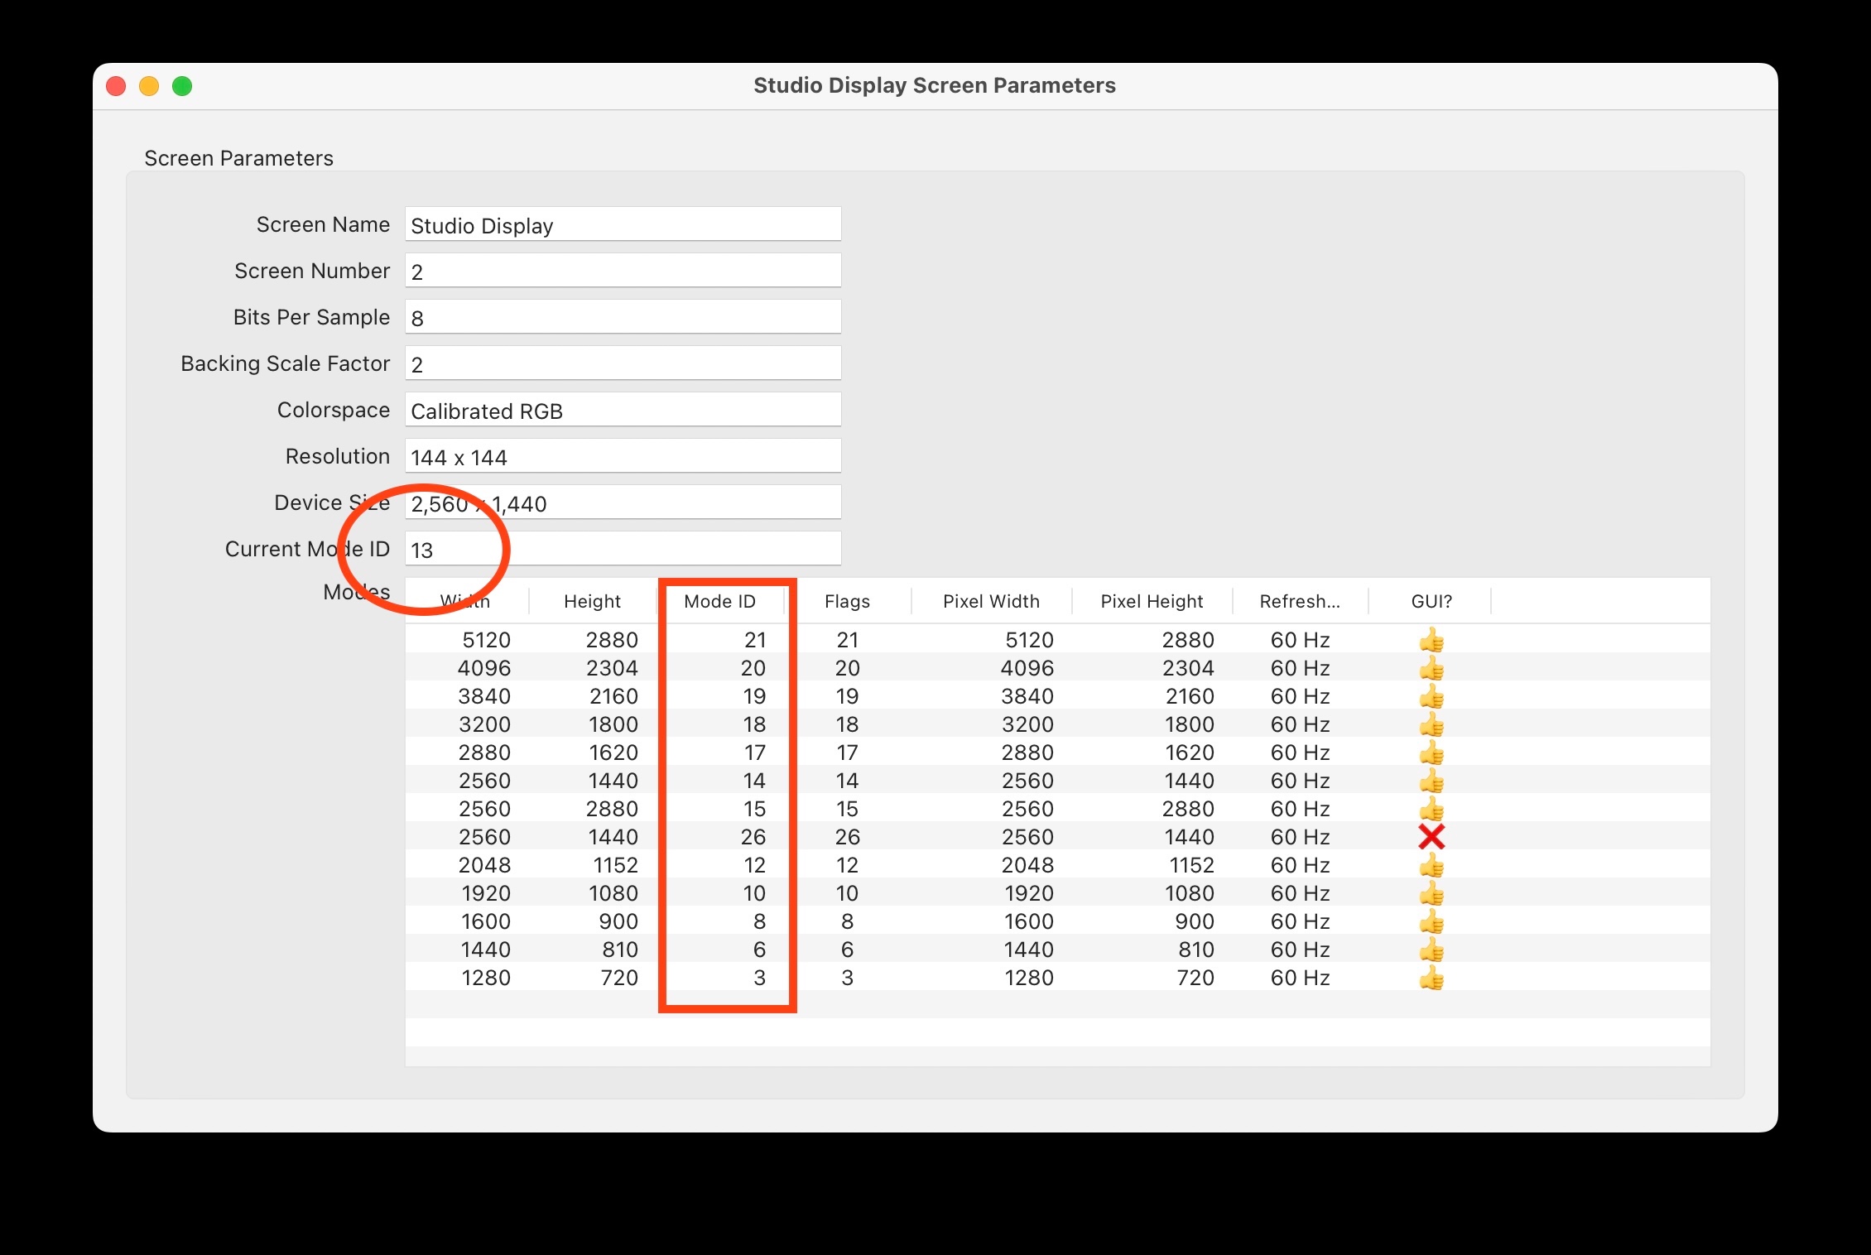Click the Colorspace field showing Calibrated RGB
1871x1255 pixels.
click(x=623, y=411)
